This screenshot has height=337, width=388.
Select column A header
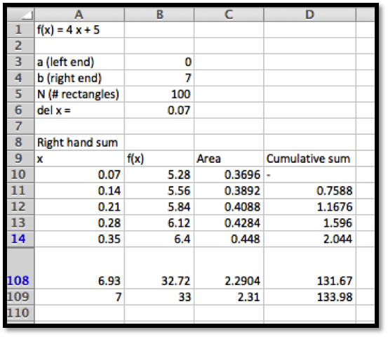tap(79, 15)
